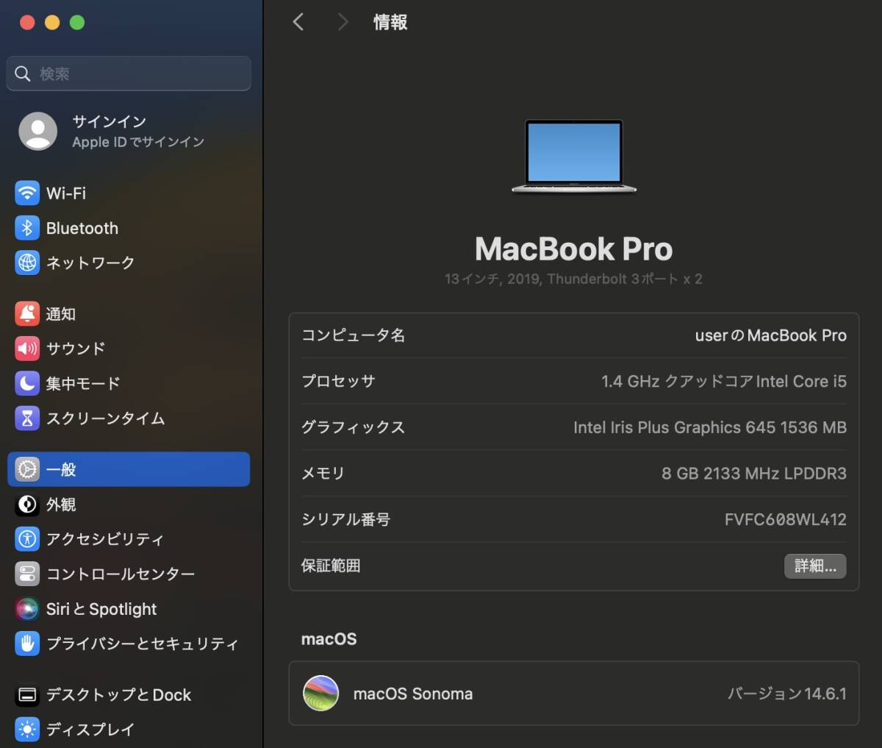
Task: Click the デスクトップと Dock icon
Action: 27,695
